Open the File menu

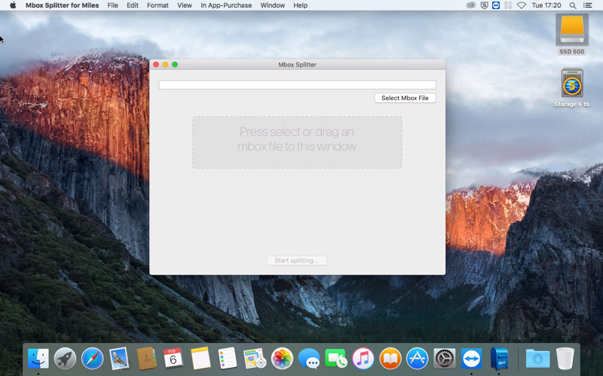(x=112, y=5)
